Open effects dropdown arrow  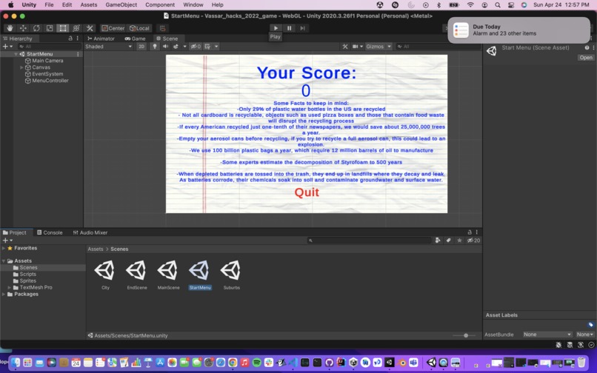pyautogui.click(x=184, y=47)
